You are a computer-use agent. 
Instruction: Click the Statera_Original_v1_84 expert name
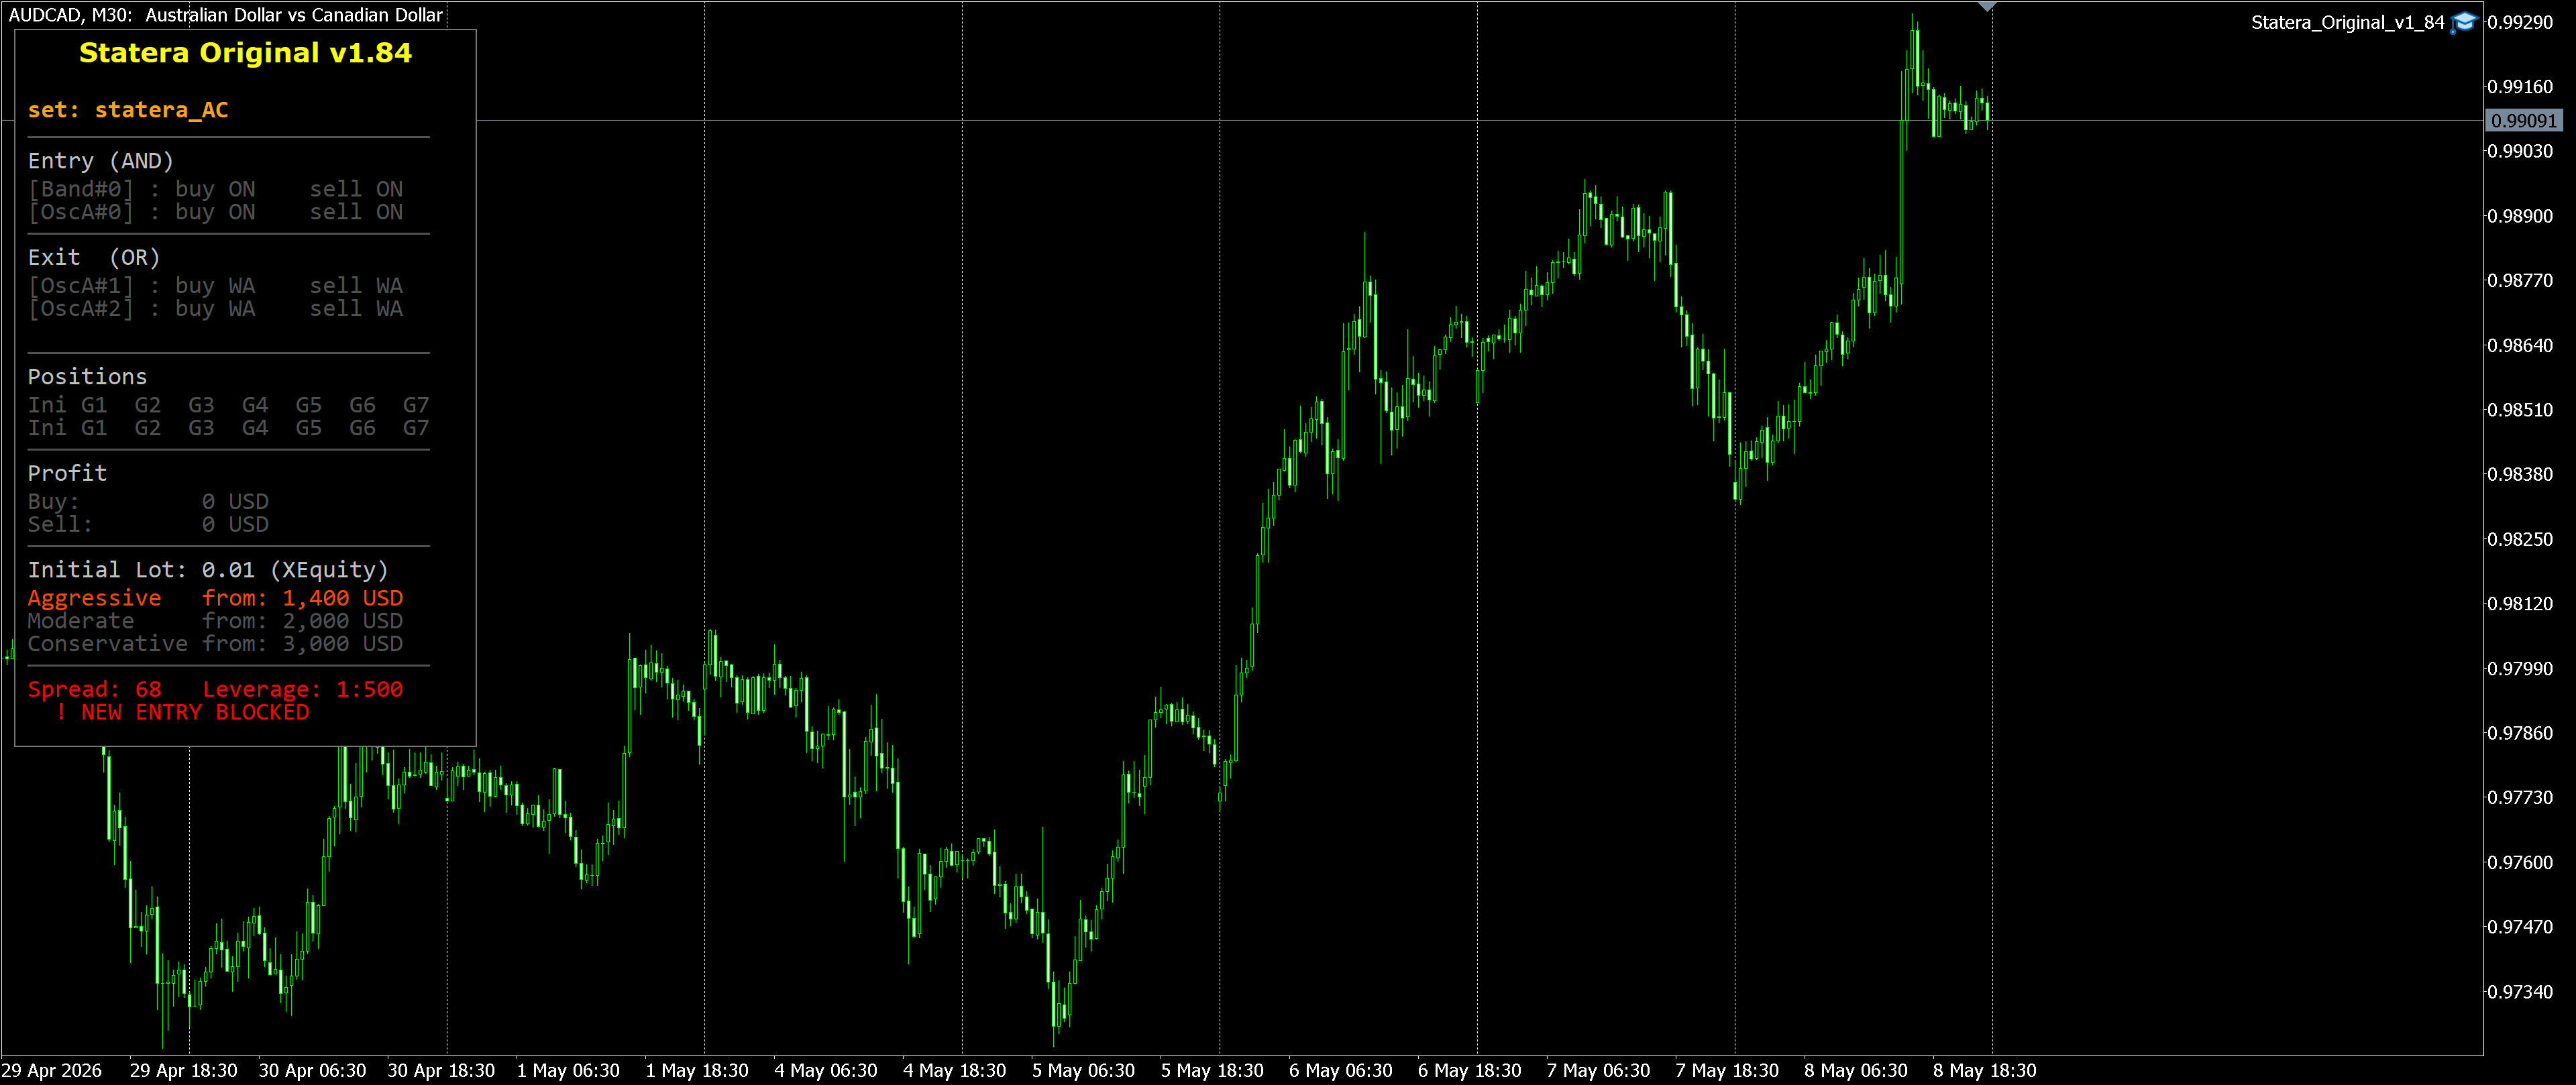pyautogui.click(x=2347, y=22)
